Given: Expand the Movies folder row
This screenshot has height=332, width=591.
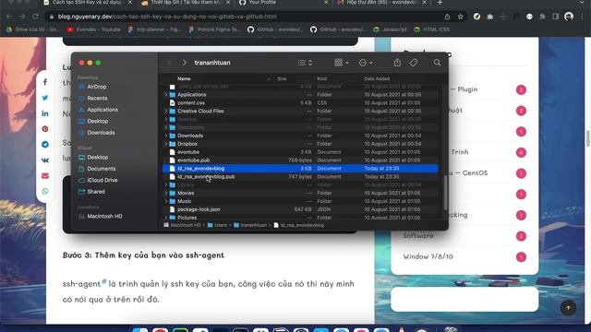Looking at the screenshot, I should click(166, 193).
